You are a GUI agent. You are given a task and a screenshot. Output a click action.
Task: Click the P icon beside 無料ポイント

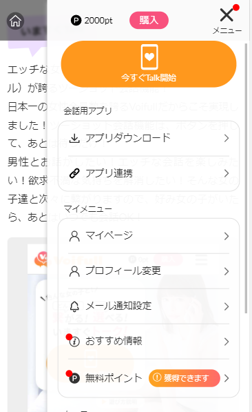(x=74, y=378)
